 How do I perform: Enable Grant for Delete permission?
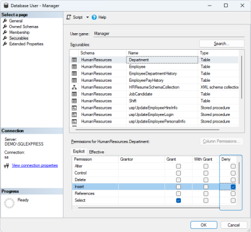tap(178, 180)
